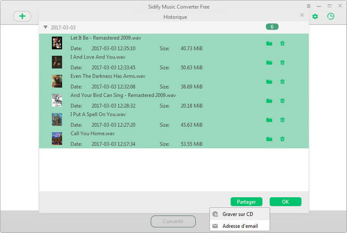The height and width of the screenshot is (233, 347).
Task: Delete I Put A Spell On You.wav
Action: (x=282, y=120)
